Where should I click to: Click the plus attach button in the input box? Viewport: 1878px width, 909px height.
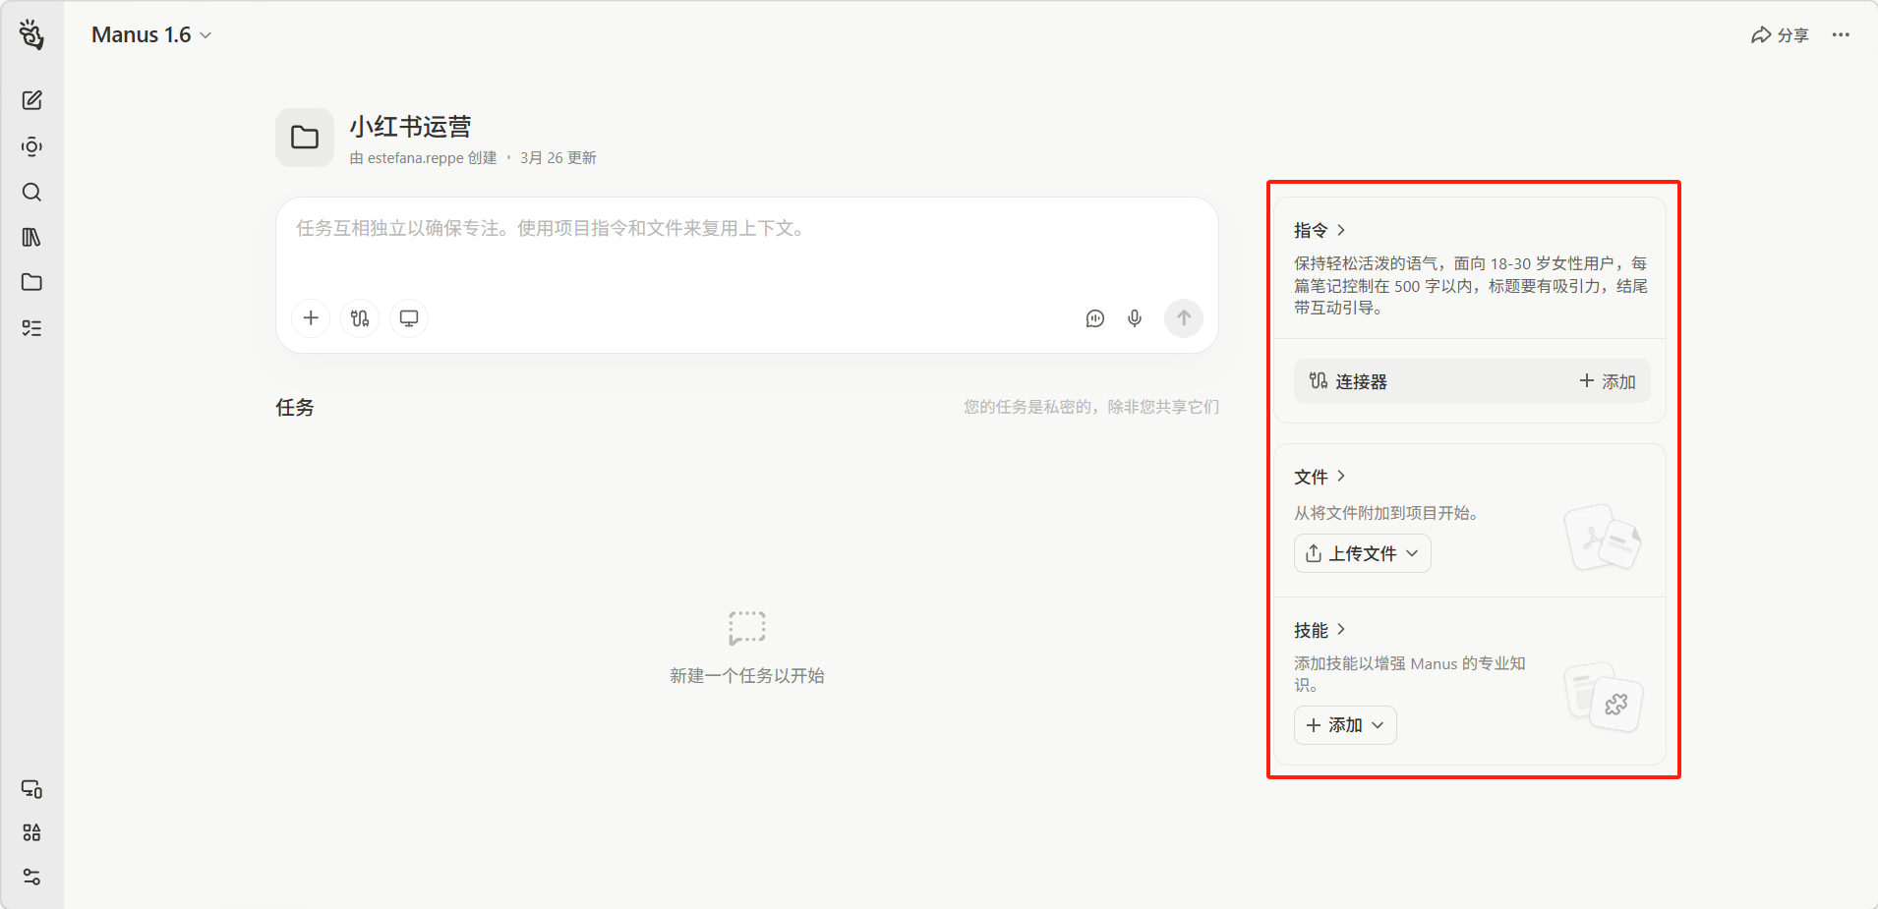311,318
